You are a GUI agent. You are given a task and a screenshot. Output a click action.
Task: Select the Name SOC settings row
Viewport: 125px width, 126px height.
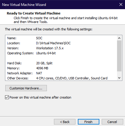point(61,38)
